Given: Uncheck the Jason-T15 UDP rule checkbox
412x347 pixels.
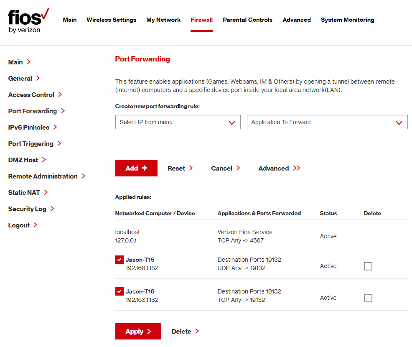Looking at the screenshot, I should pyautogui.click(x=120, y=260).
